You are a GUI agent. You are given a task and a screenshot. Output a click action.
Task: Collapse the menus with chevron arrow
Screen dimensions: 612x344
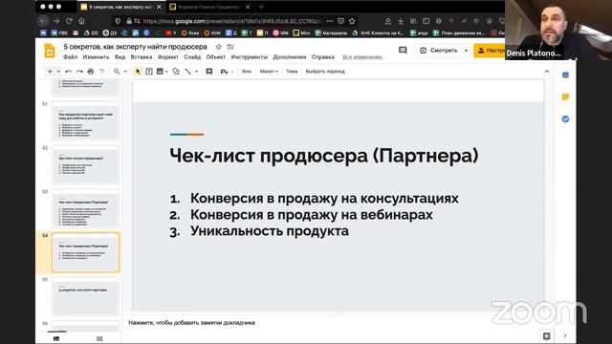tap(547, 72)
